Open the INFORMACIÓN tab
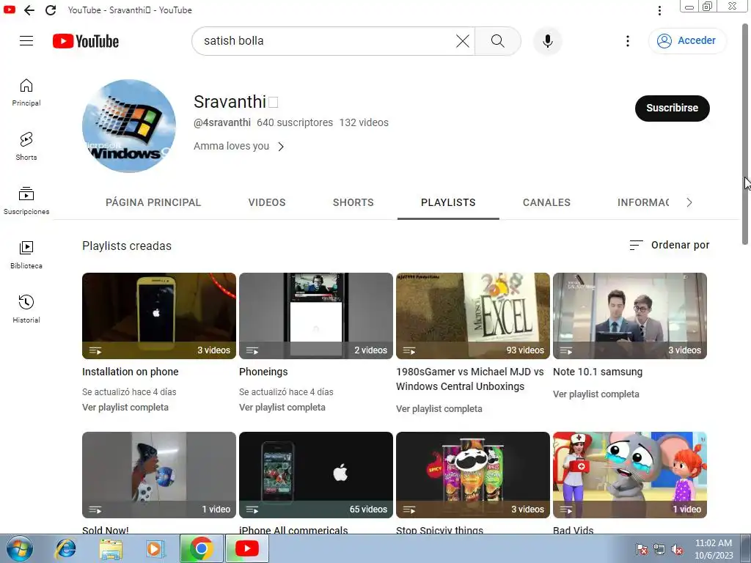The image size is (751, 563). [x=643, y=202]
